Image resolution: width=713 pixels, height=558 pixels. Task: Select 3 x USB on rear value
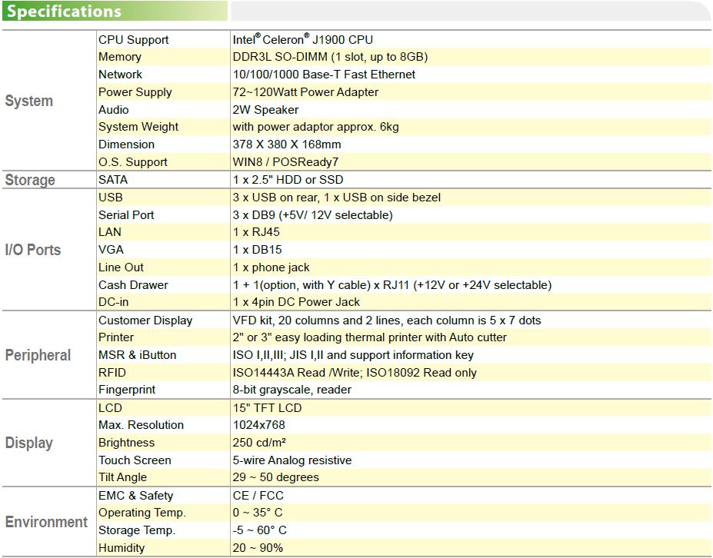point(336,198)
